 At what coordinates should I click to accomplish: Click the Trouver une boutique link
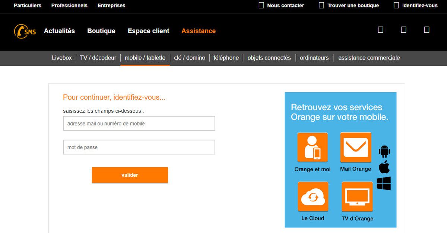coord(353,6)
